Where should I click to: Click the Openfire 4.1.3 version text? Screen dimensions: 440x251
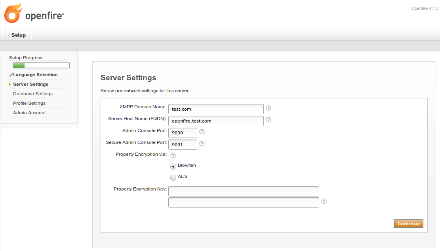[x=425, y=8]
